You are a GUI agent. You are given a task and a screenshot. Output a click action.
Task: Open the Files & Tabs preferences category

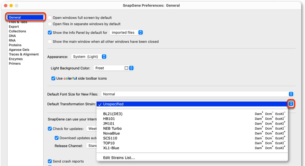18,22
